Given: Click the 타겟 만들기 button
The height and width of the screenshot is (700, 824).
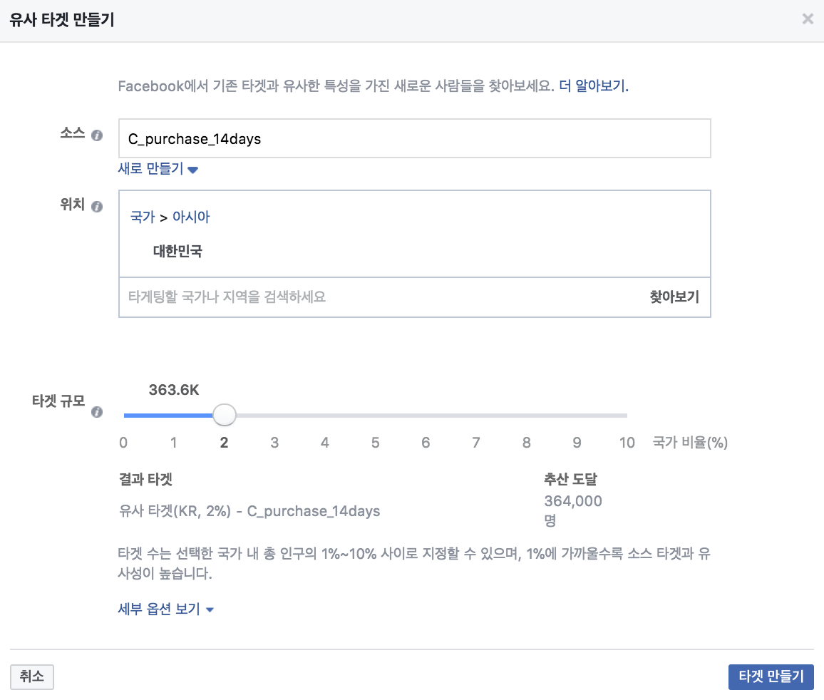Looking at the screenshot, I should click(x=771, y=677).
